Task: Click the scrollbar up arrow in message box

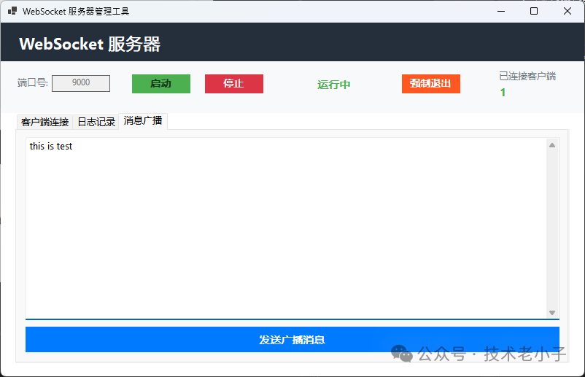Action: tap(552, 145)
